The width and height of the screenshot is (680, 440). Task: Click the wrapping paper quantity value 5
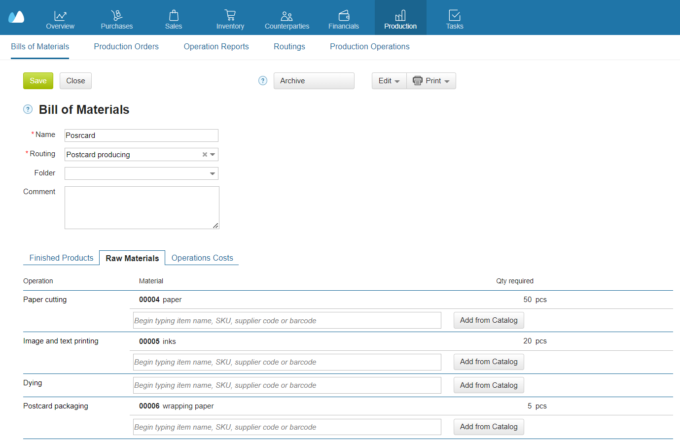pos(530,406)
